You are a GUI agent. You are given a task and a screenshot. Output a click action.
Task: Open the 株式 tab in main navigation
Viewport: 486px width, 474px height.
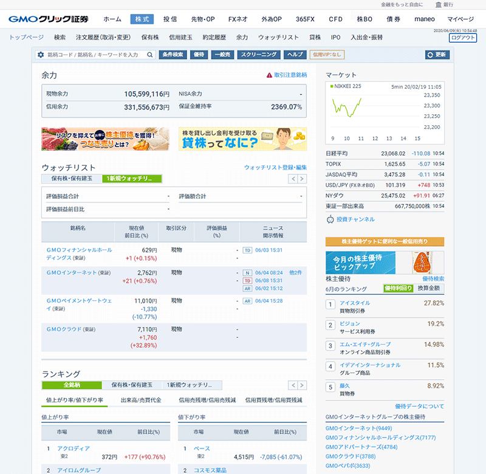[x=142, y=19]
